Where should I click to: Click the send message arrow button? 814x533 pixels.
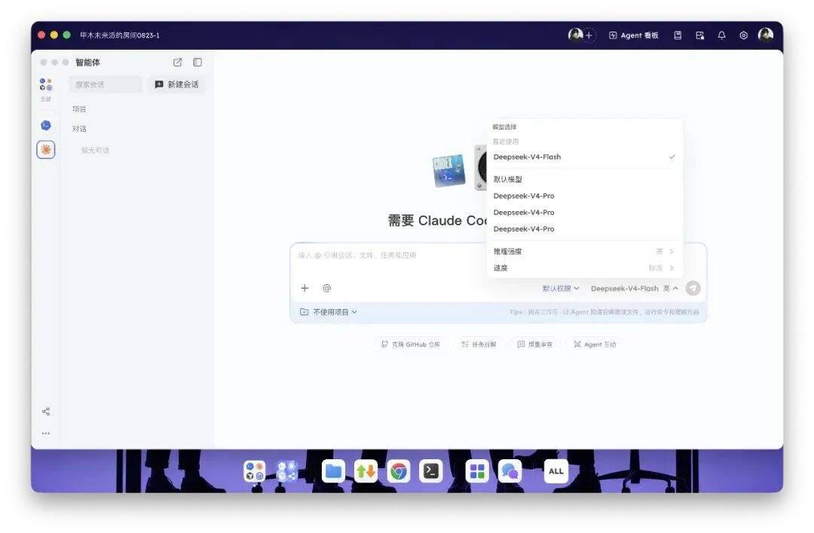click(x=693, y=288)
